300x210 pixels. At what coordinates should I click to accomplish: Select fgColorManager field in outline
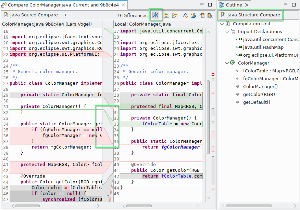[271, 79]
